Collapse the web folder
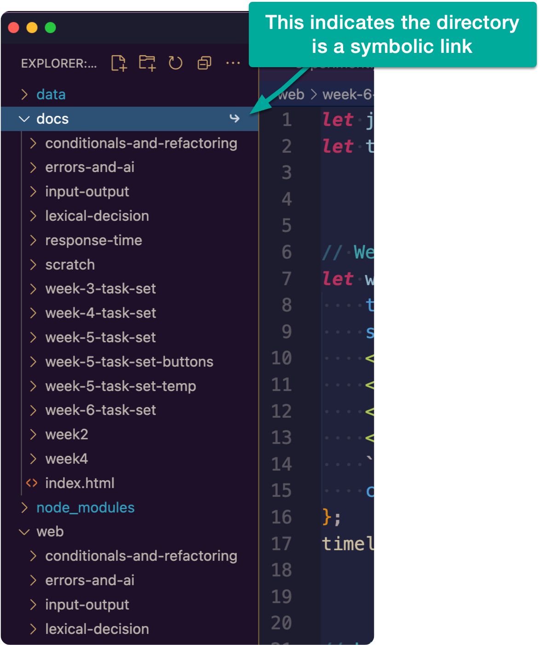This screenshot has height=645, width=540. pyautogui.click(x=24, y=532)
